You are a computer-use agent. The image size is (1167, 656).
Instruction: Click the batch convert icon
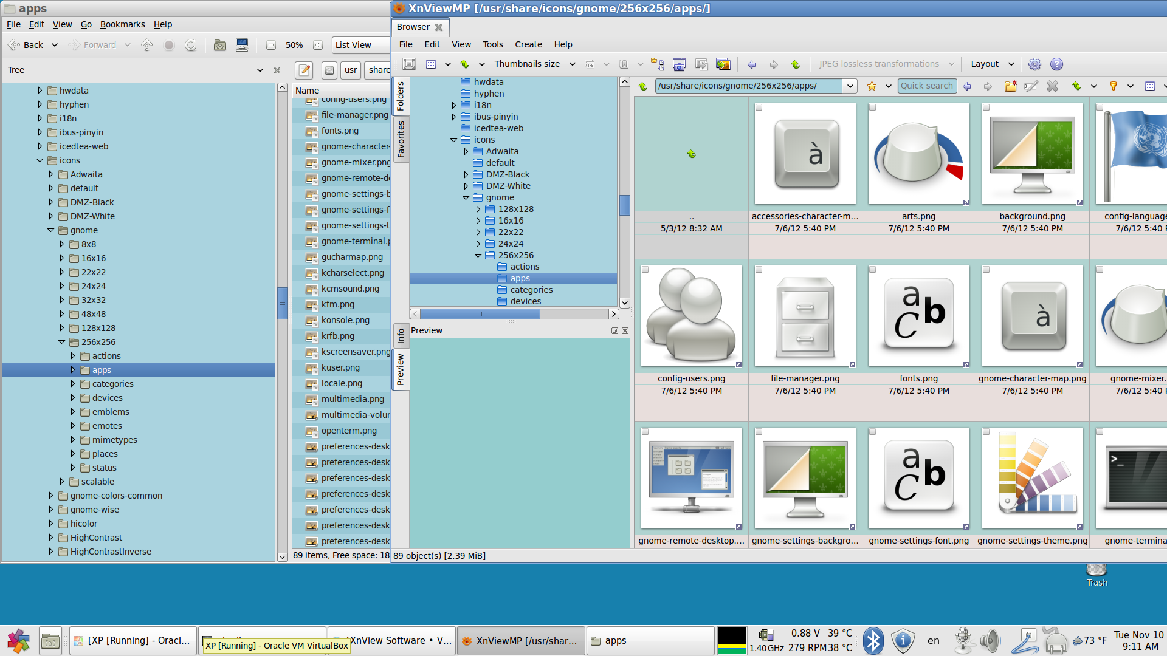[x=723, y=64]
